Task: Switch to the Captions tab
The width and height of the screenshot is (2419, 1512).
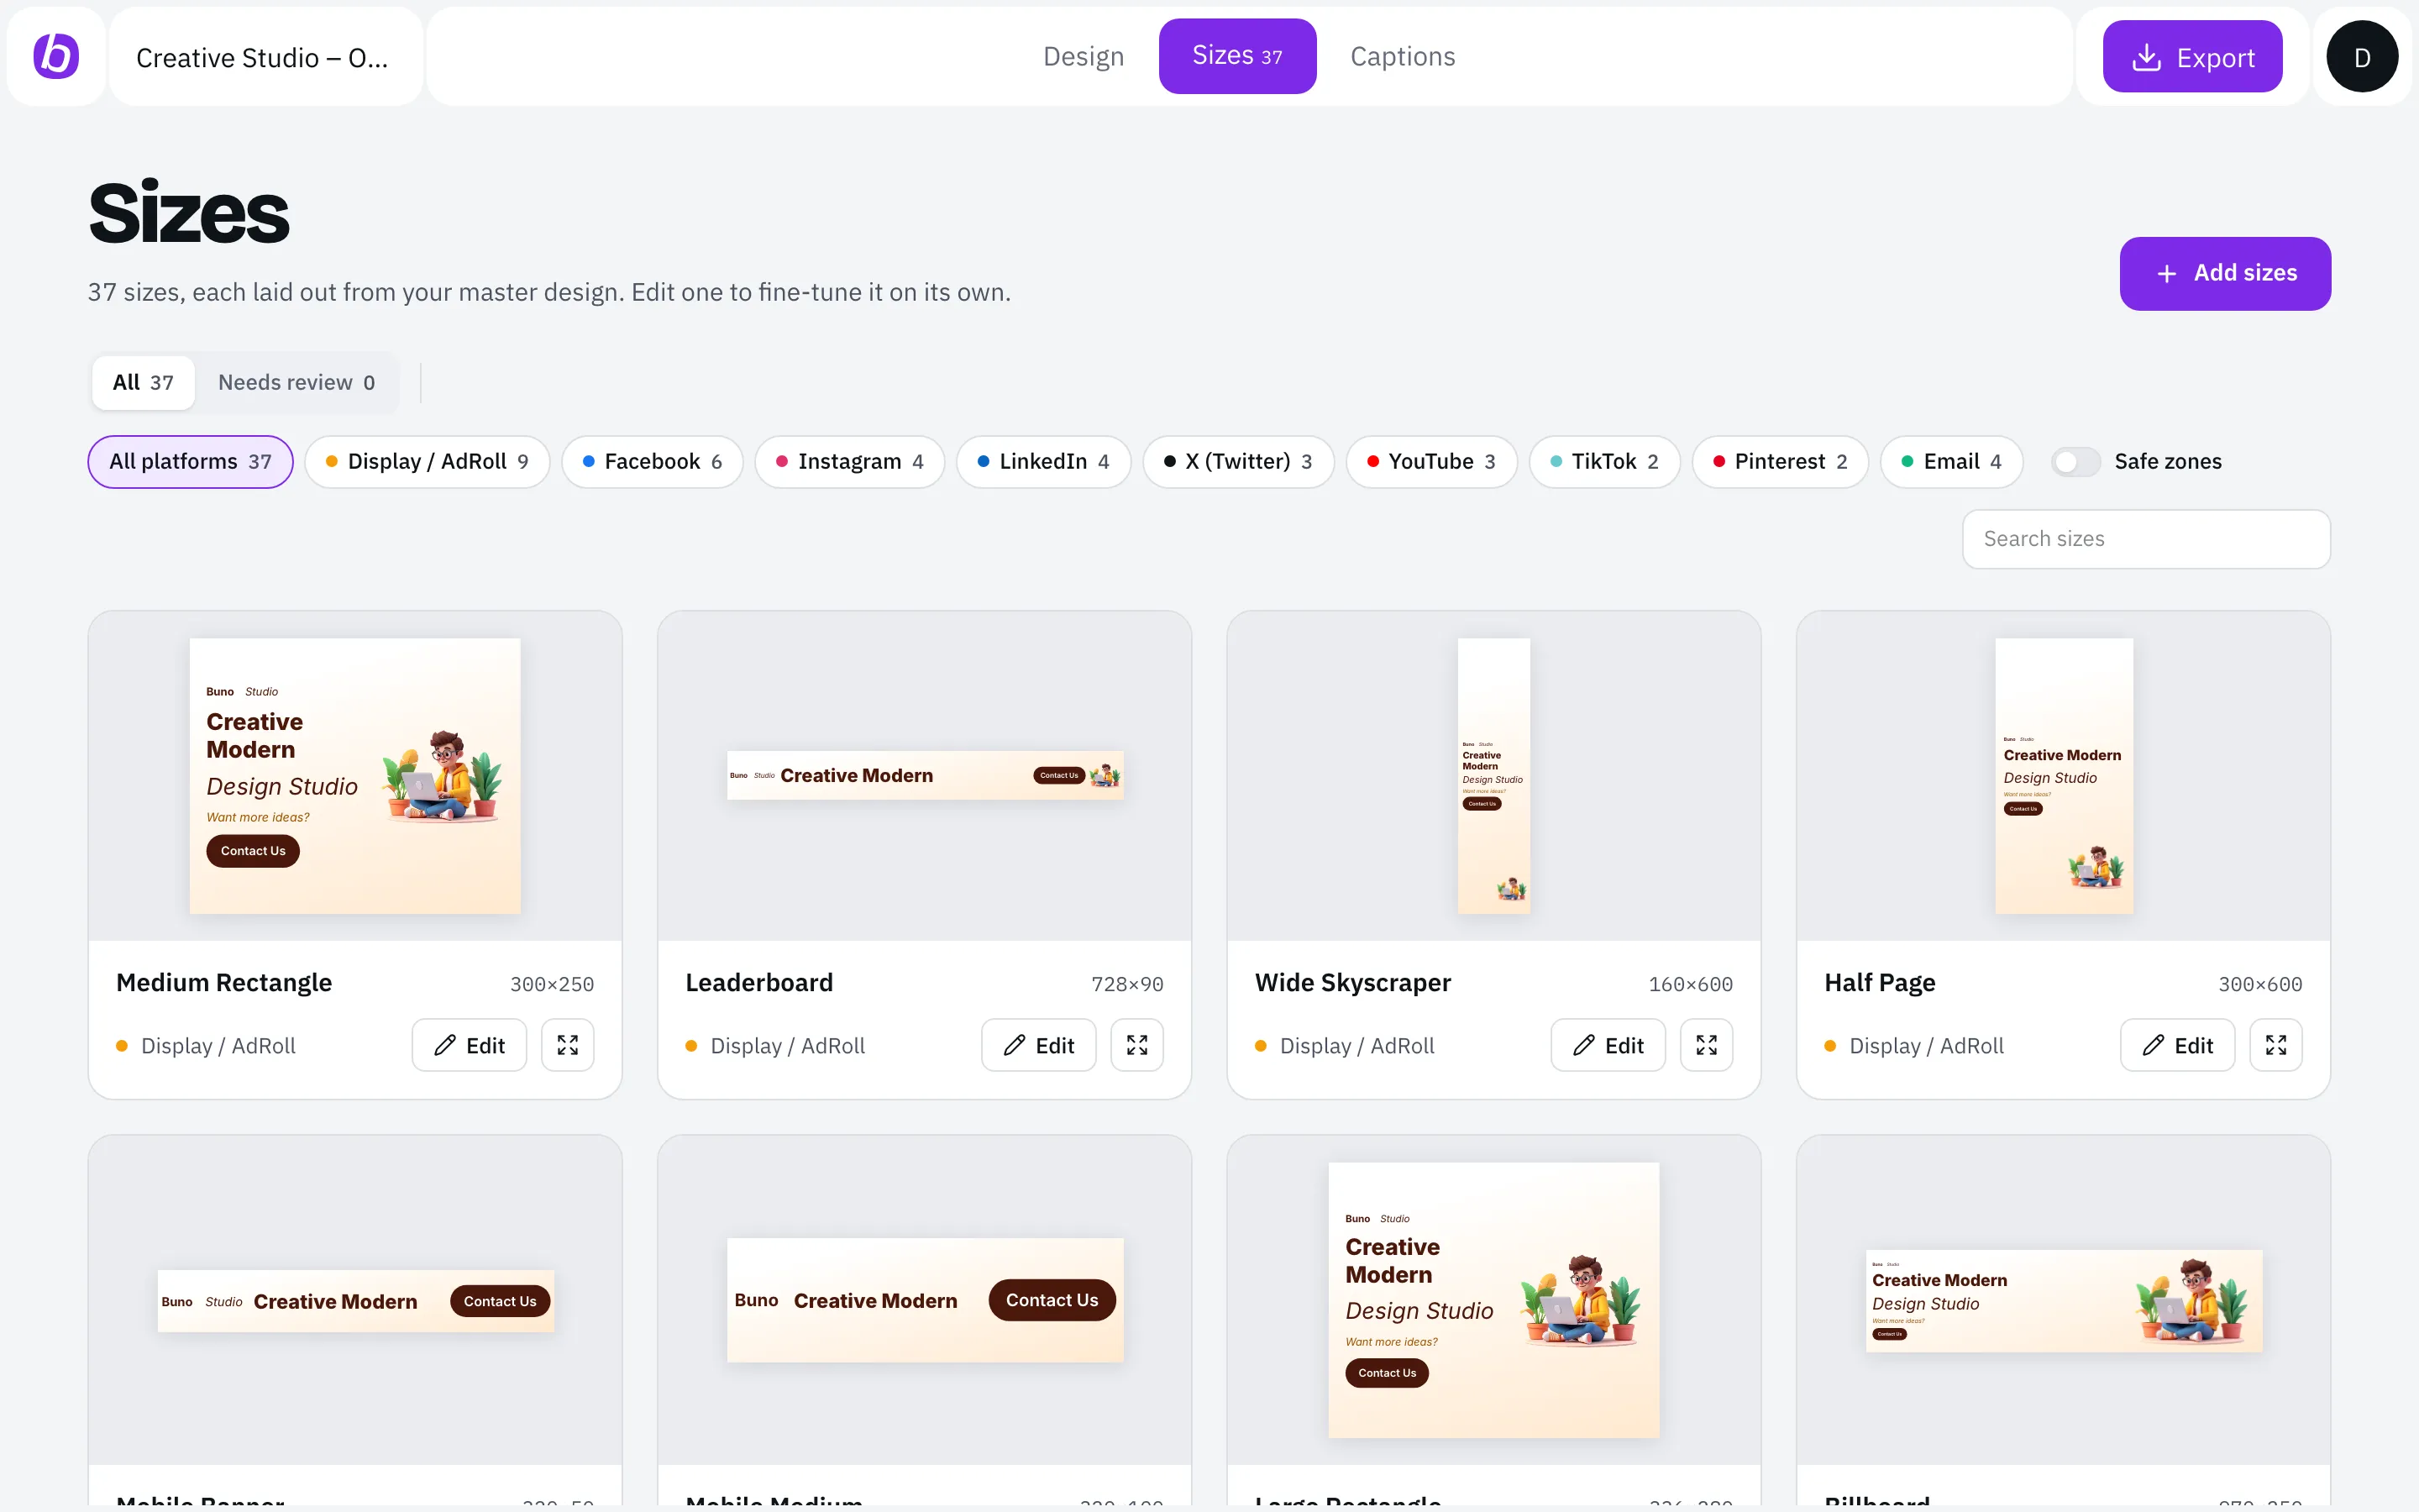Action: point(1403,57)
